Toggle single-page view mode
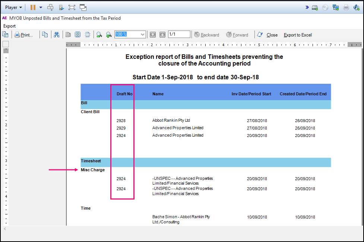 point(68,35)
